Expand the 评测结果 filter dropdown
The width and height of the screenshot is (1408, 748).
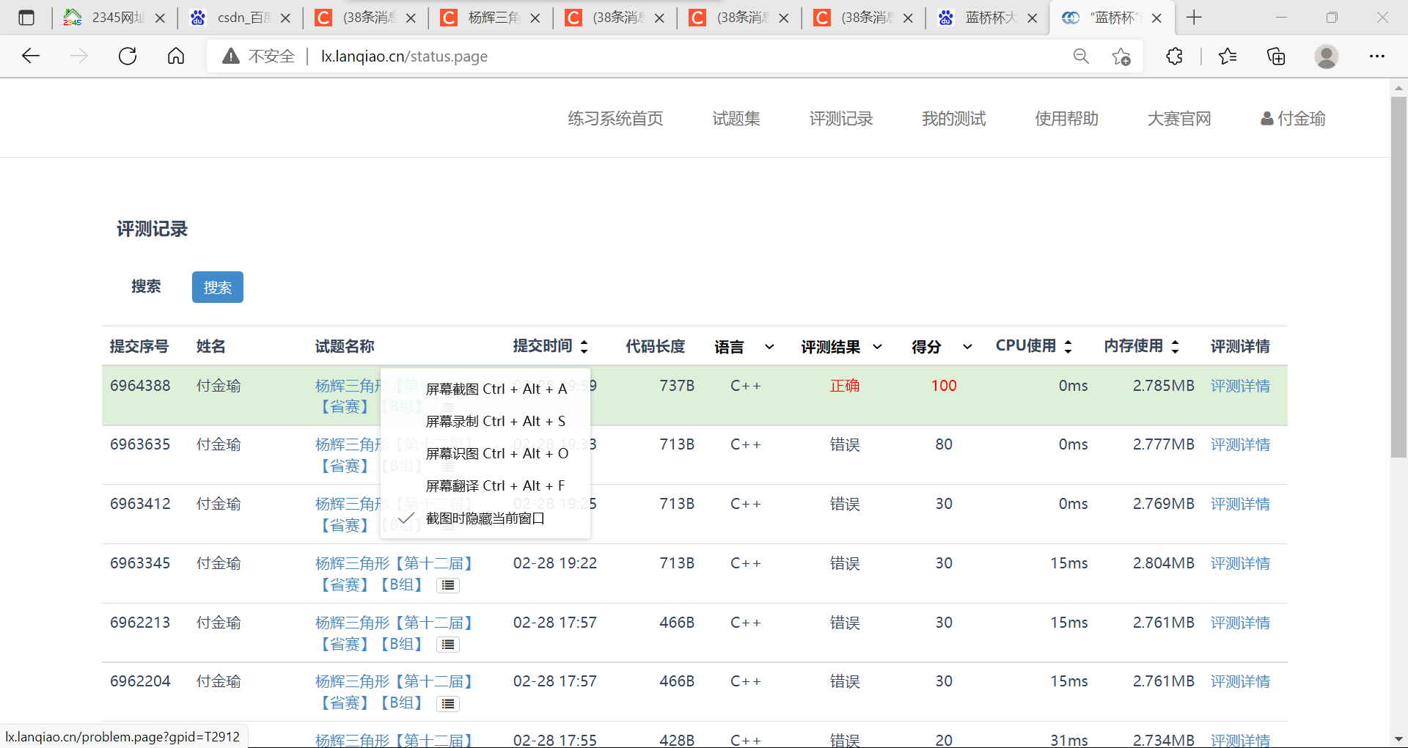tap(877, 347)
